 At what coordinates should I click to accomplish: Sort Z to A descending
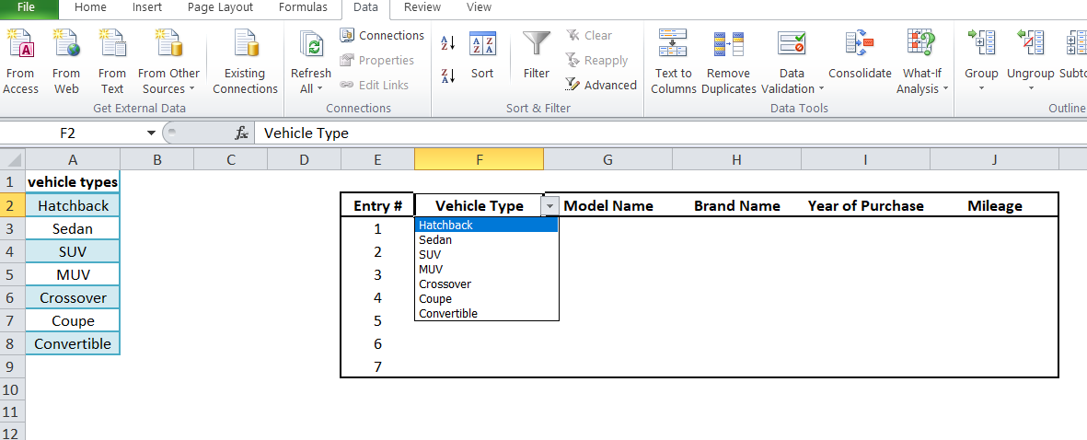(x=448, y=75)
